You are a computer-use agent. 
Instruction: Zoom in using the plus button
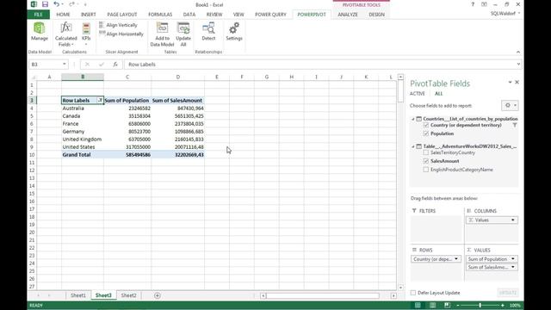(503, 305)
